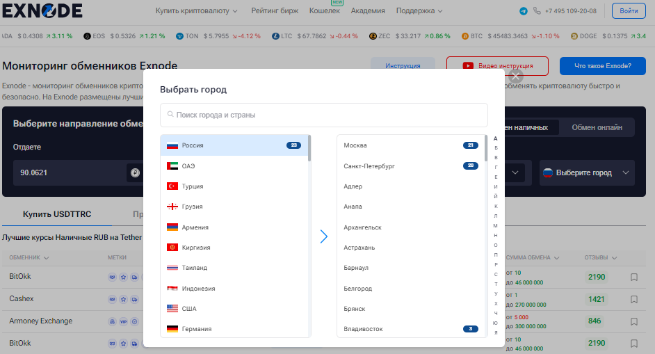Click the star badge in Cashex row

(123, 299)
